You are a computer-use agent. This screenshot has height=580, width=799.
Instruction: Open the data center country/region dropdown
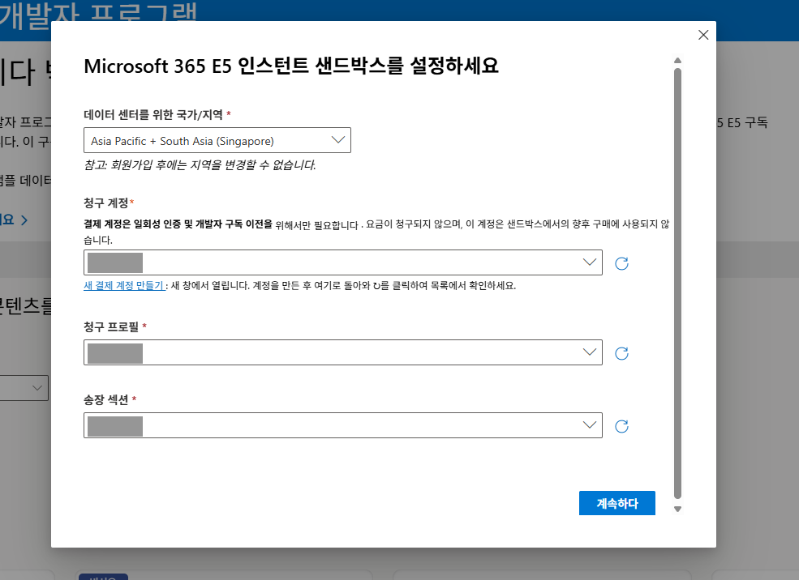217,140
